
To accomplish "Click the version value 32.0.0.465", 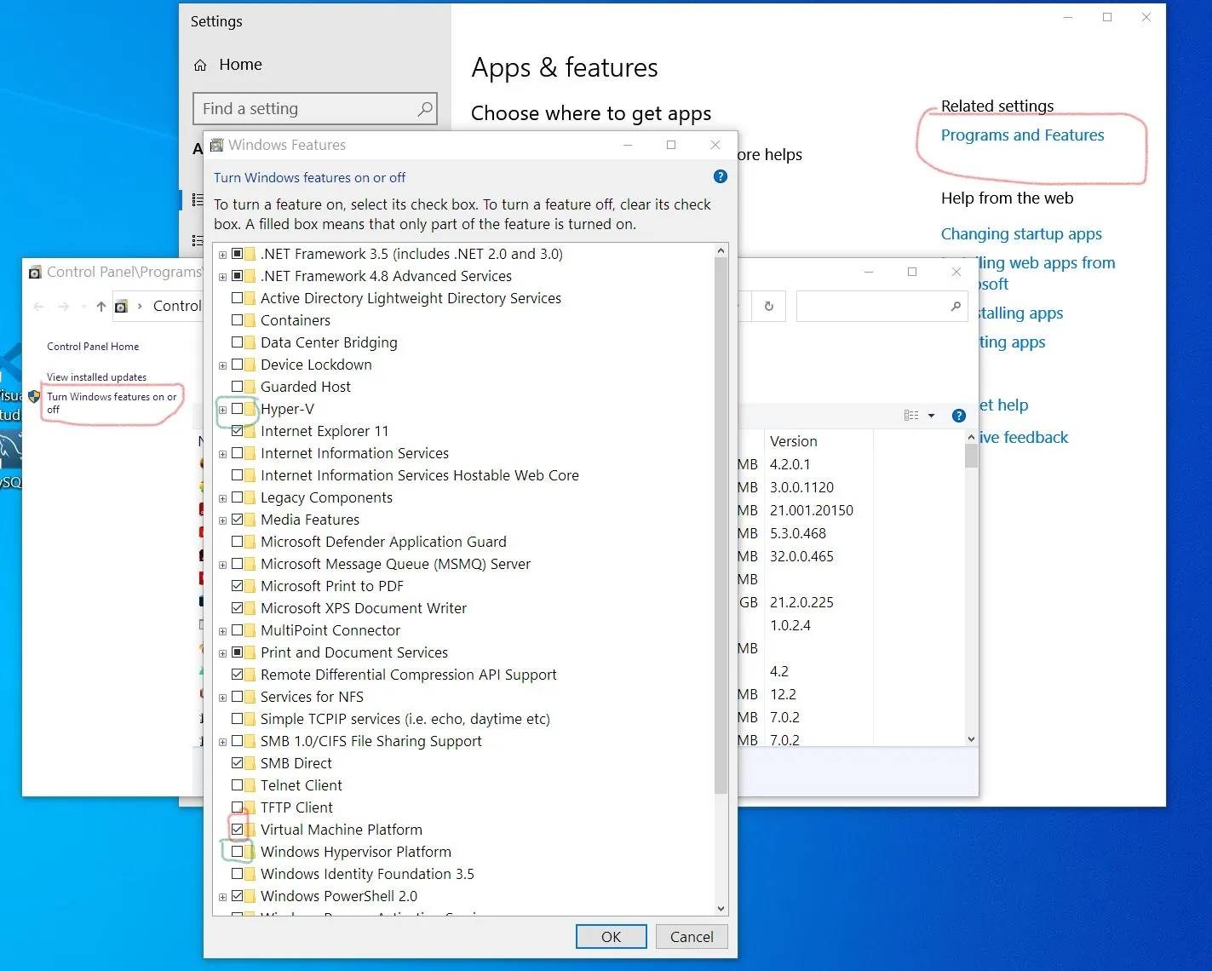I will [x=801, y=556].
